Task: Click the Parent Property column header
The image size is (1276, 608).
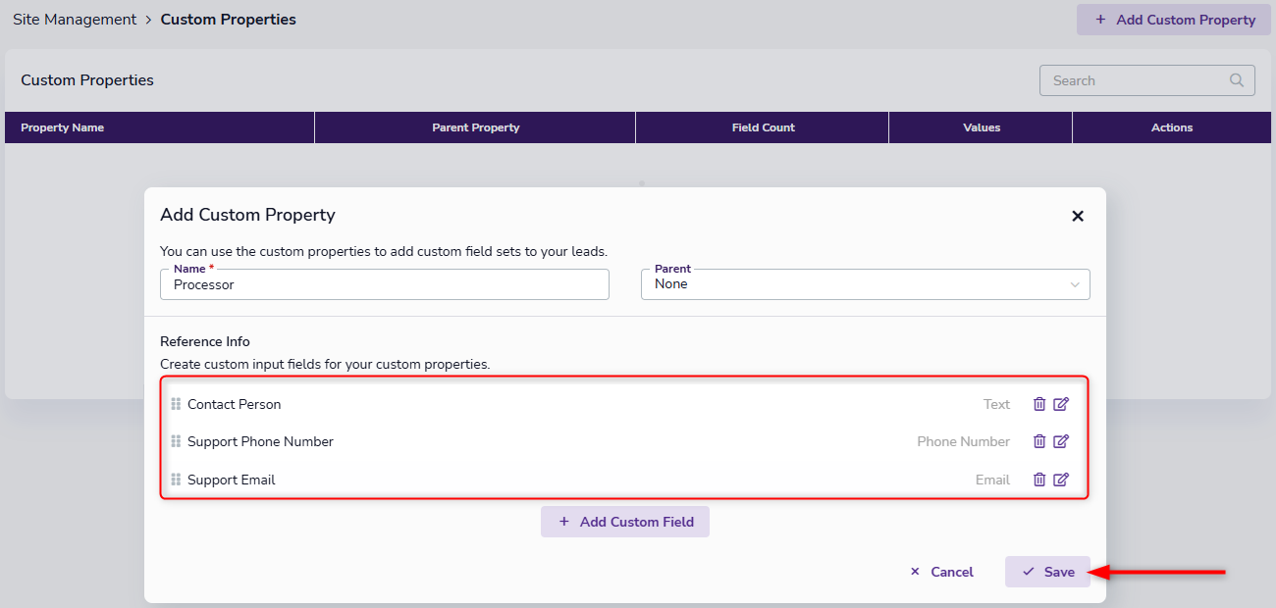Action: pos(475,127)
